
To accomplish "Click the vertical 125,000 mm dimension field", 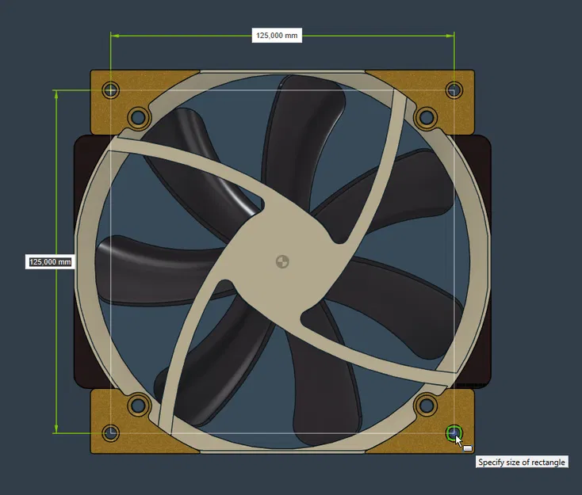I will 50,262.
